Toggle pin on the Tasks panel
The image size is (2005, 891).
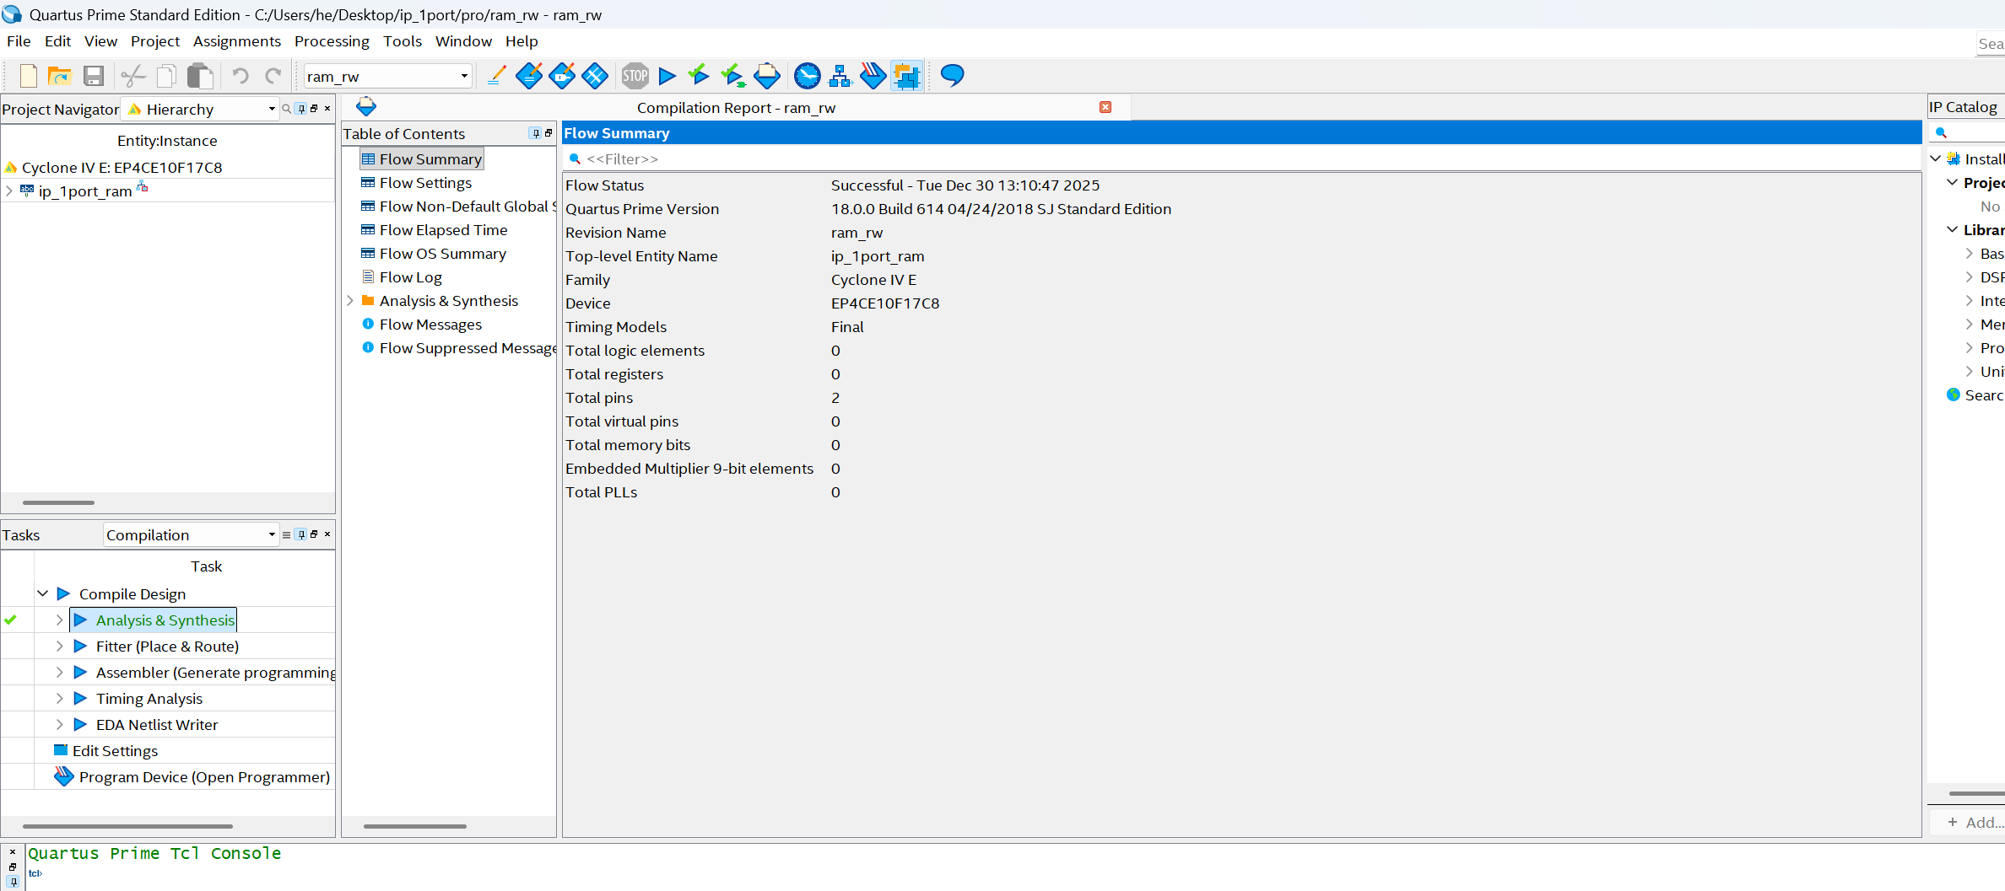coord(301,534)
